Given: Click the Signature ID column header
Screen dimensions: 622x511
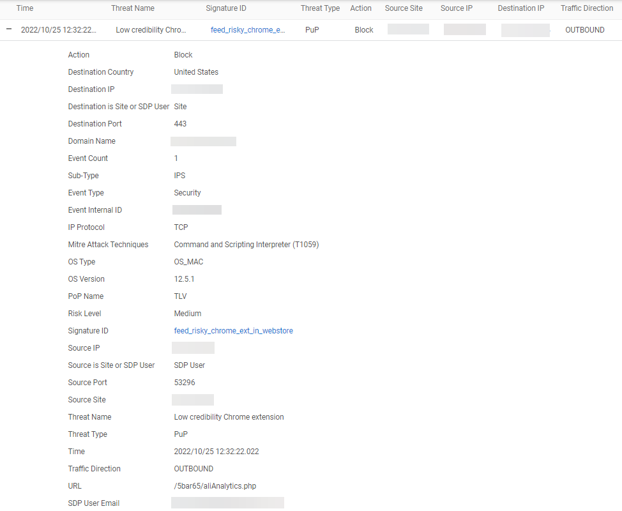Looking at the screenshot, I should [226, 8].
